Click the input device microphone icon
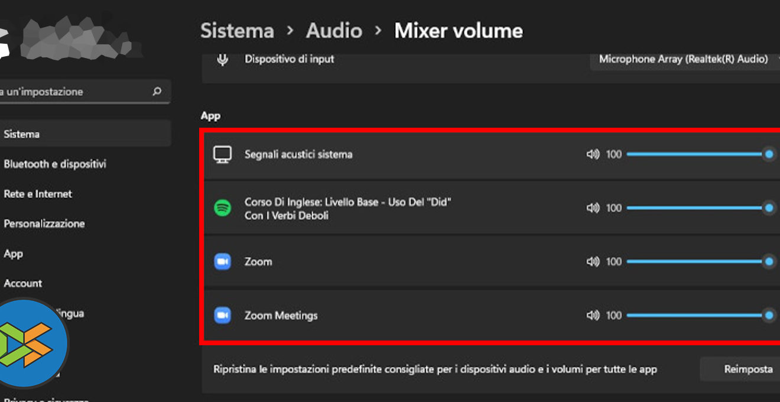The image size is (780, 402). click(222, 59)
